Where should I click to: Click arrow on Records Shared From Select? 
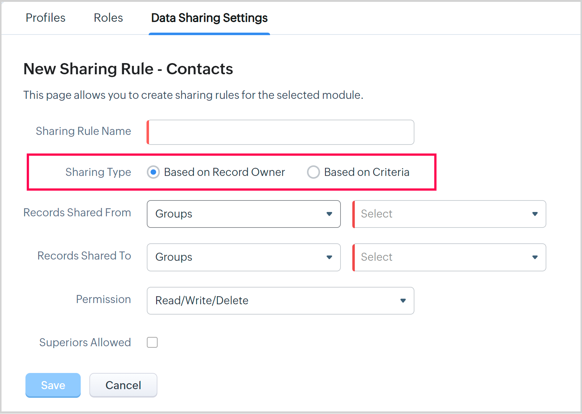pos(535,214)
